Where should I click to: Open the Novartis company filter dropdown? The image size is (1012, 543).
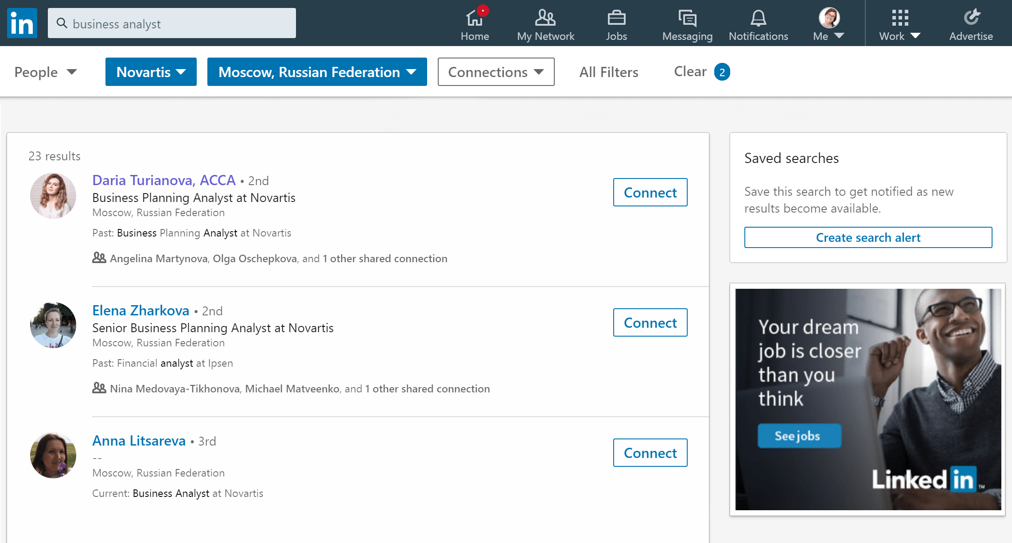click(x=151, y=72)
